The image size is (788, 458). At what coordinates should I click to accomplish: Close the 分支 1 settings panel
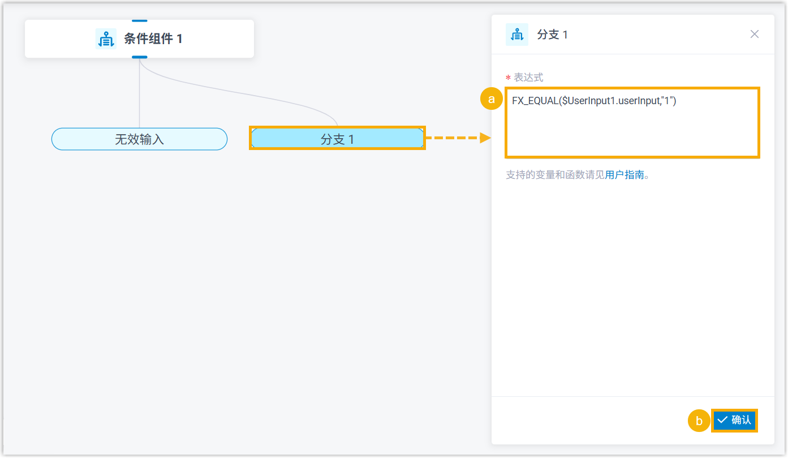tap(754, 34)
